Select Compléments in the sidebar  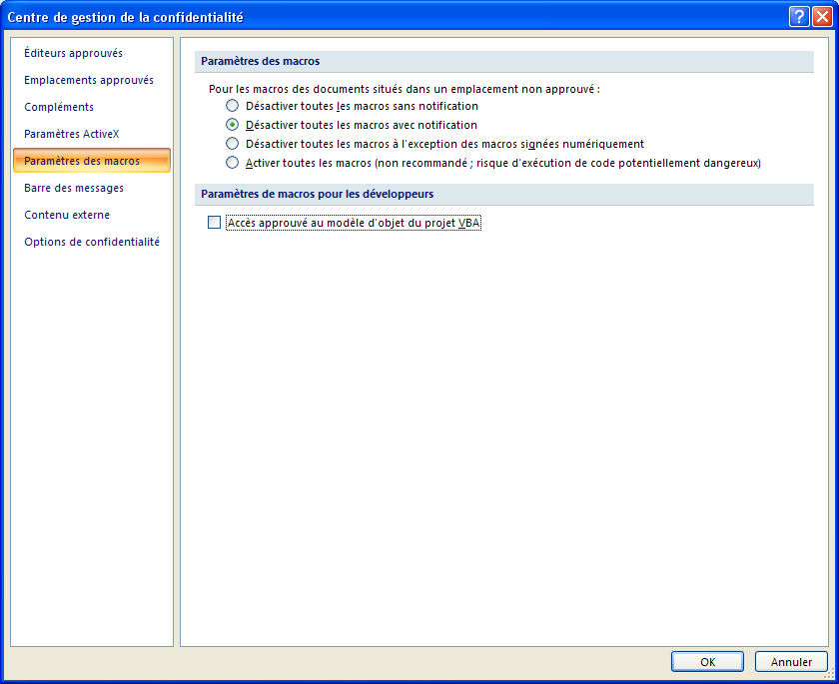click(x=59, y=107)
